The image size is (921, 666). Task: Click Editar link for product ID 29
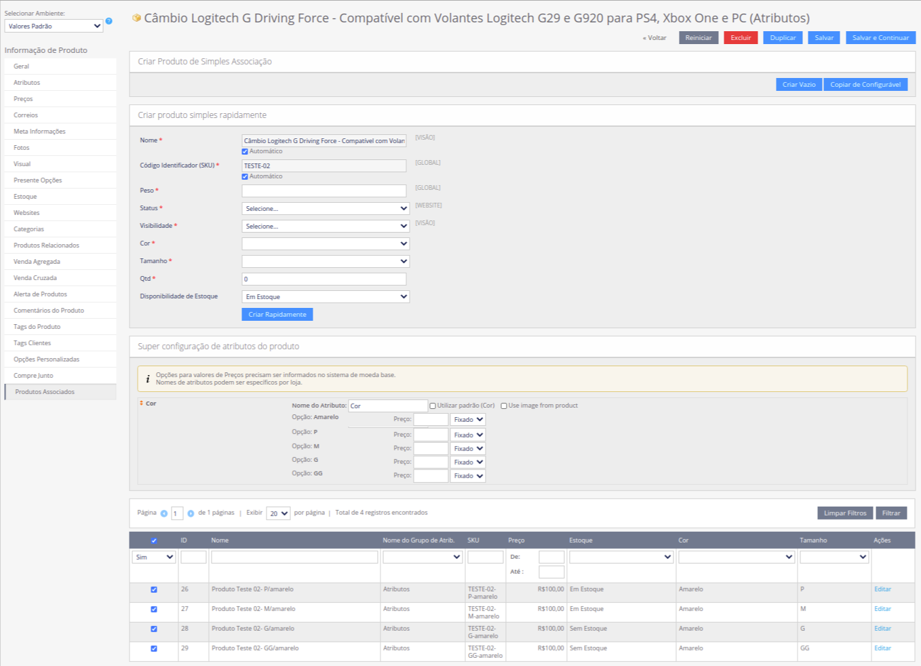point(882,648)
